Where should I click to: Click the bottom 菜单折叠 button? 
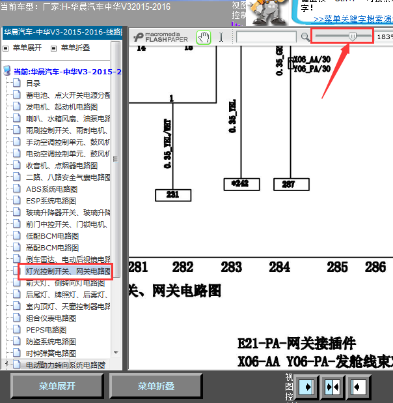pyautogui.click(x=156, y=386)
